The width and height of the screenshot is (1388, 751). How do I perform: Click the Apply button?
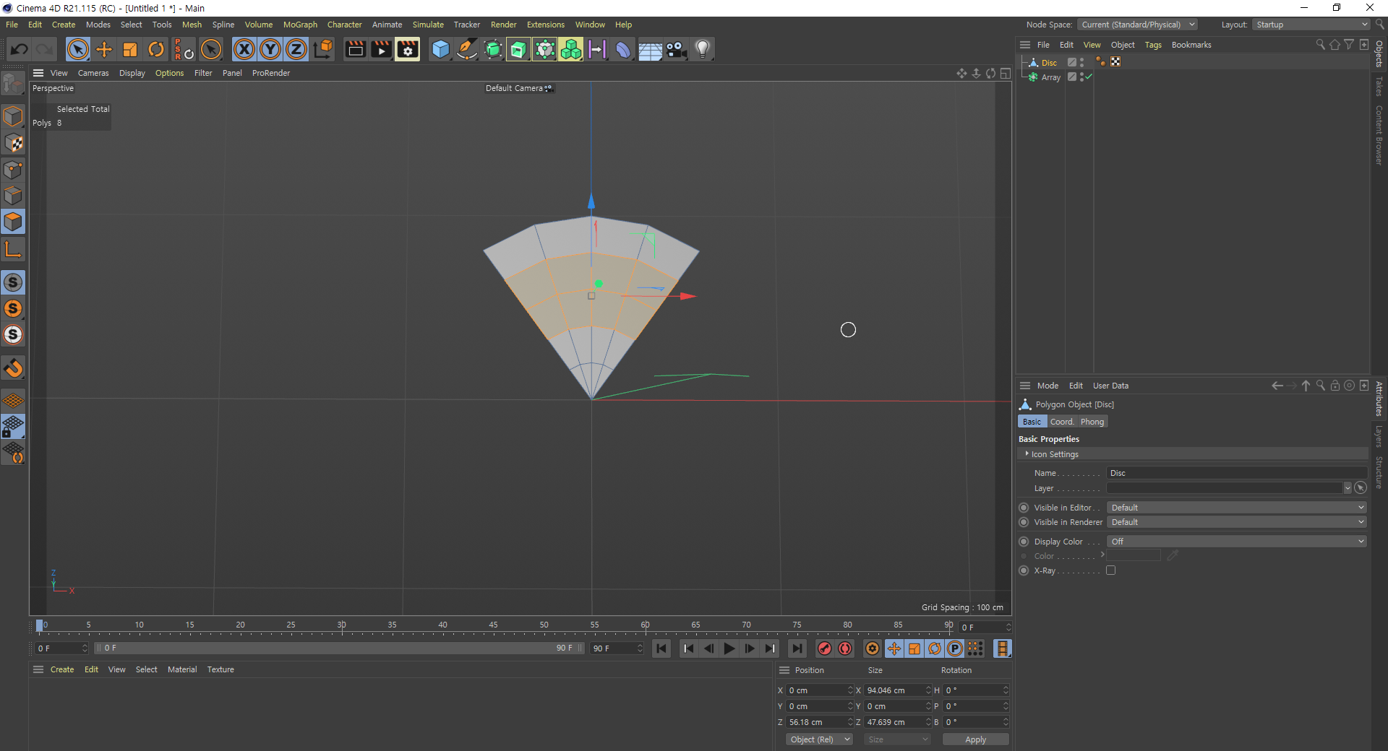975,739
